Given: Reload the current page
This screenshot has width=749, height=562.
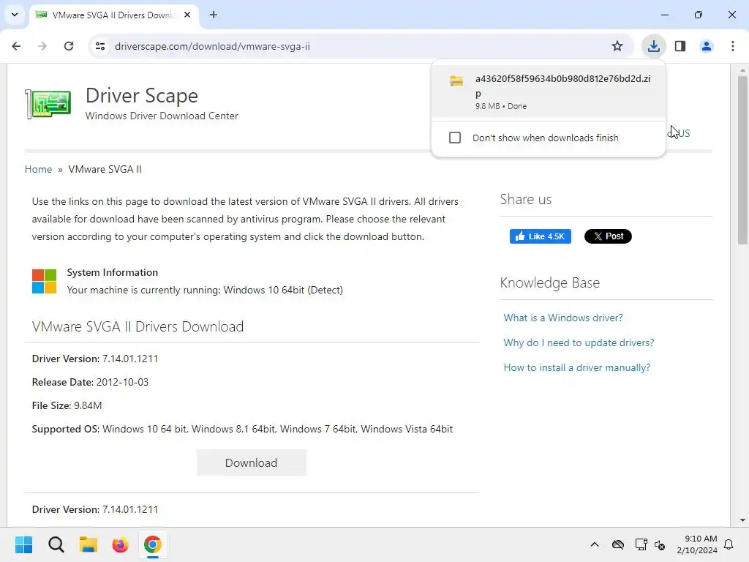Looking at the screenshot, I should pos(69,46).
